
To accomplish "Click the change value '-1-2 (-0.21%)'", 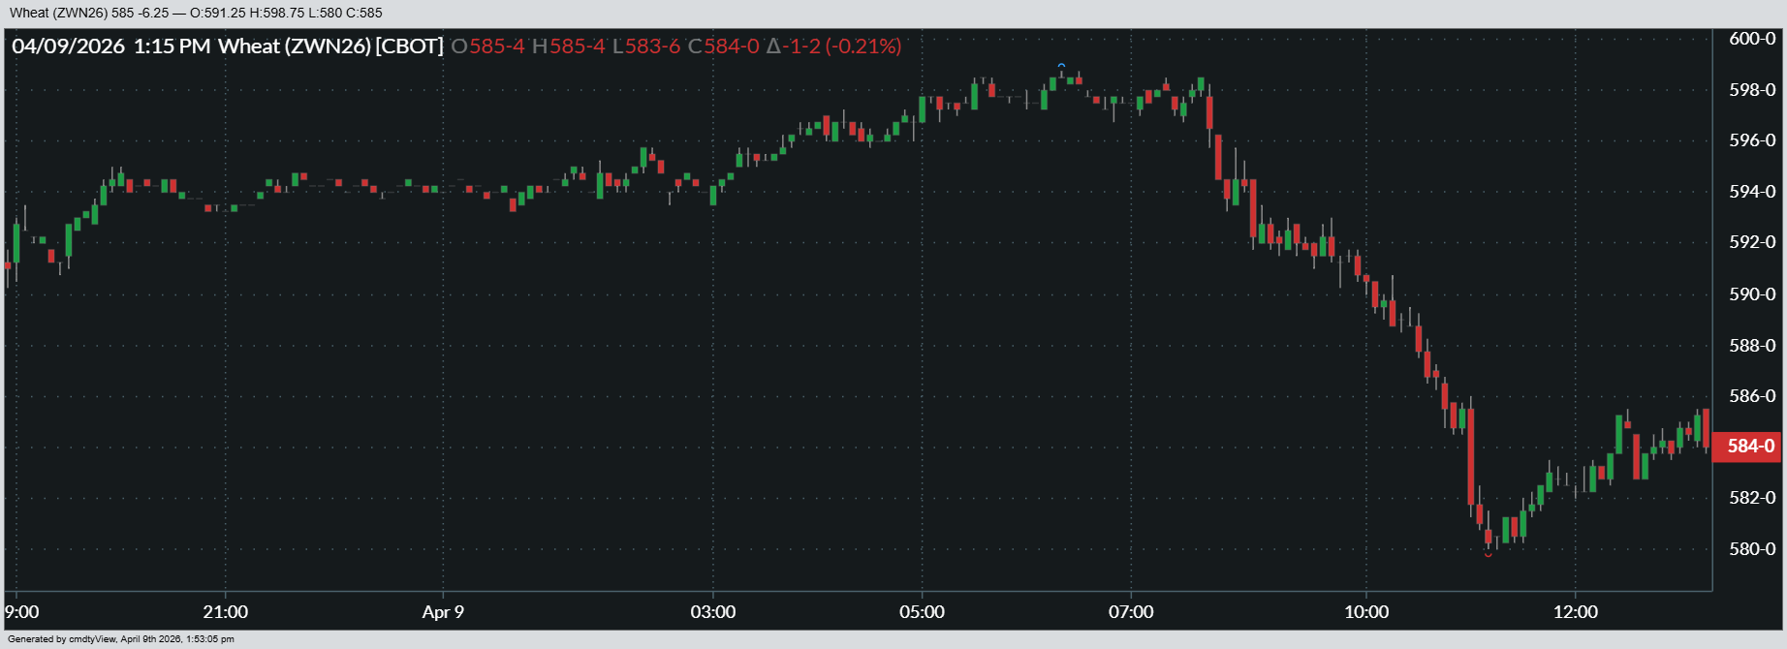I will [x=843, y=46].
